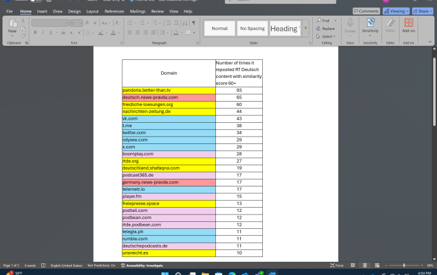Expand the Borders dropdown arrow

(194, 32)
